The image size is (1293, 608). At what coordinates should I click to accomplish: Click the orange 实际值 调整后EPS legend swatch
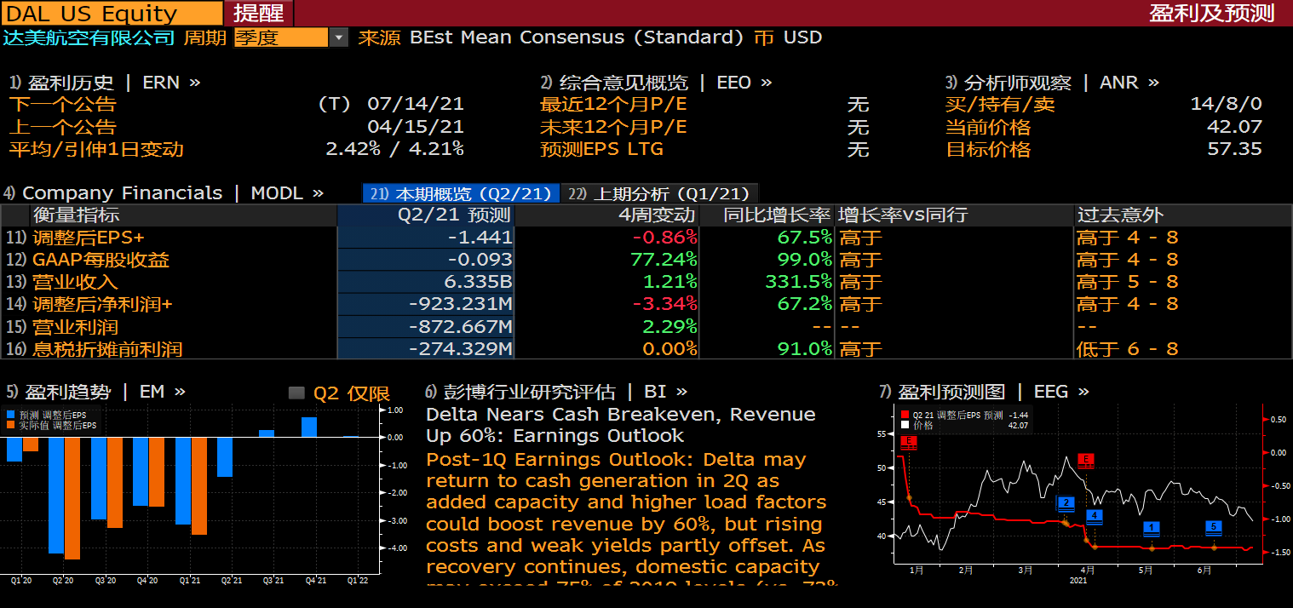pyautogui.click(x=10, y=424)
